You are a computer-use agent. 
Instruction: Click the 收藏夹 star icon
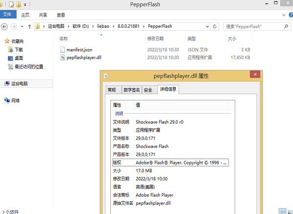point(7,41)
